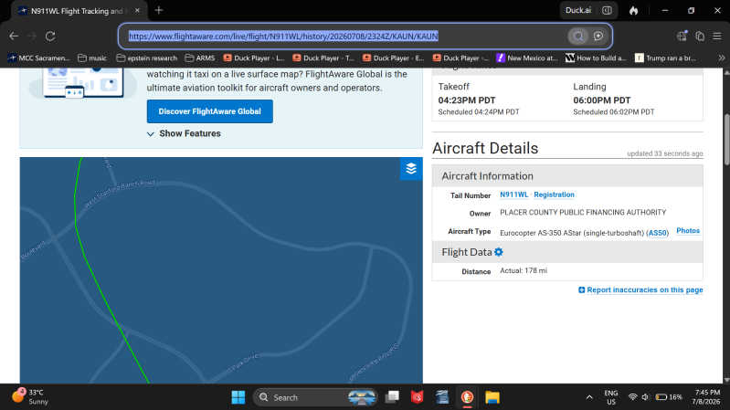
Task: Click the page vertical scrollbar thumb
Action: pyautogui.click(x=726, y=140)
